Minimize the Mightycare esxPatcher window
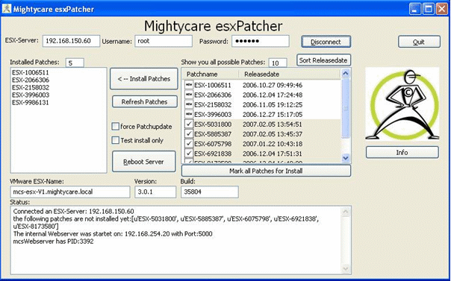 click(x=414, y=9)
